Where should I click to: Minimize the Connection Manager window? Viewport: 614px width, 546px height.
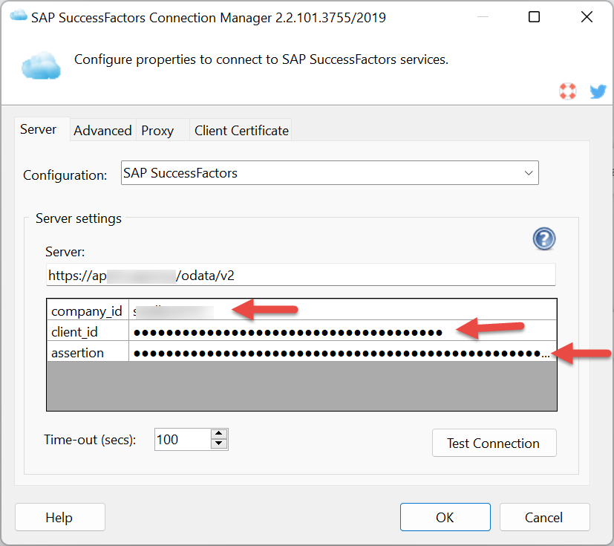pos(483,17)
